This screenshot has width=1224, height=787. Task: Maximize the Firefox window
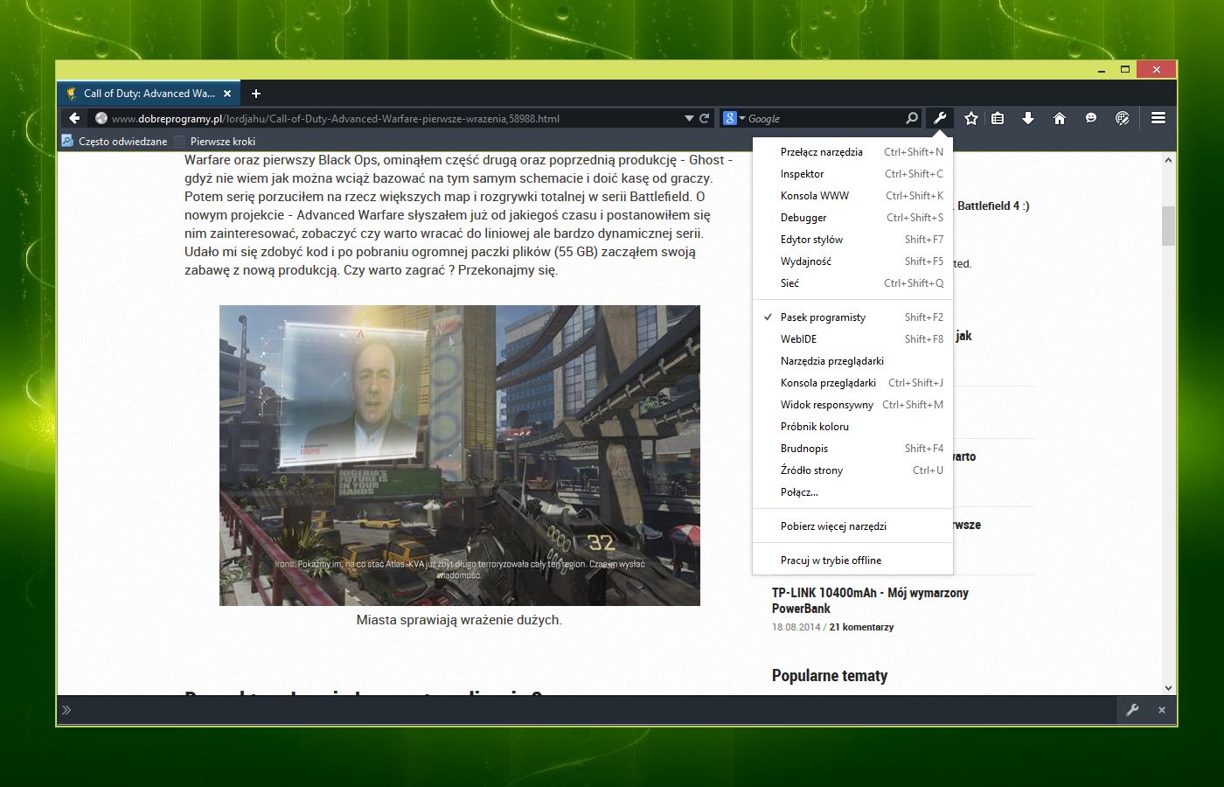pos(1125,69)
